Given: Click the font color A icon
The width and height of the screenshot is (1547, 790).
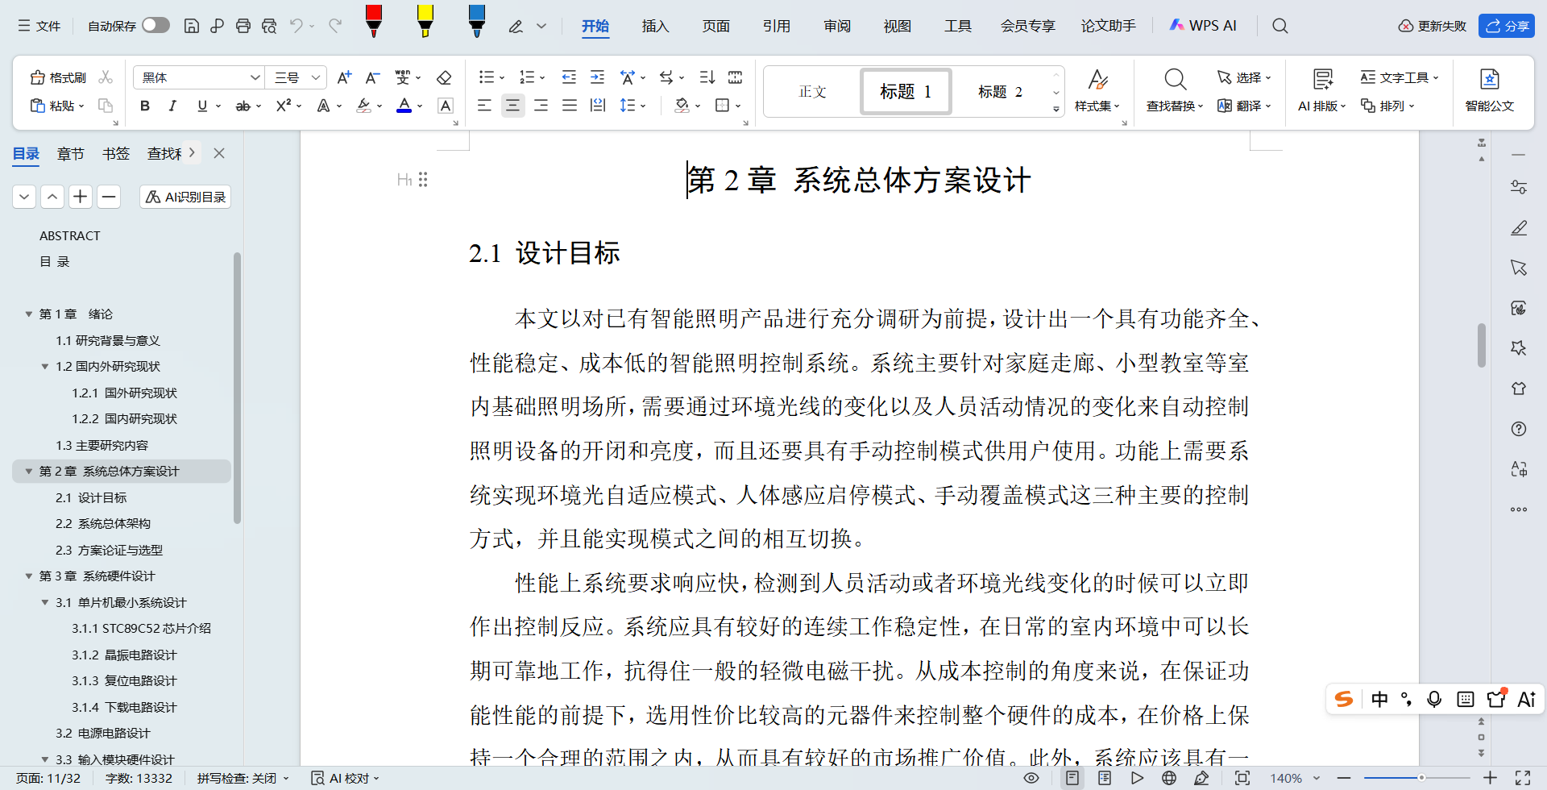Looking at the screenshot, I should [x=404, y=106].
